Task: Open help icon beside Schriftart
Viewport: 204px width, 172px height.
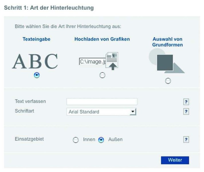Action: pyautogui.click(x=186, y=112)
